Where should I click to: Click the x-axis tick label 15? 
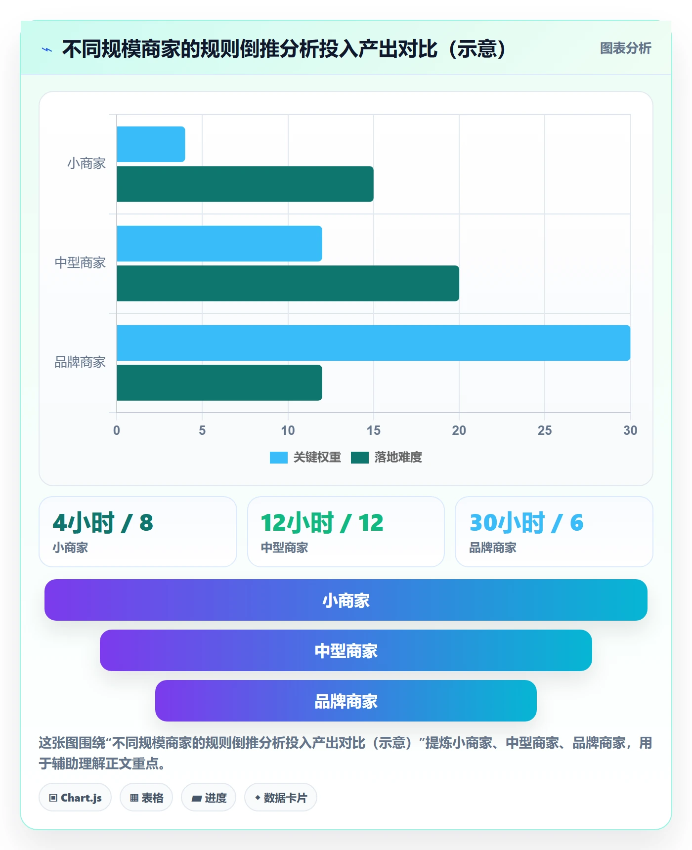click(x=374, y=430)
